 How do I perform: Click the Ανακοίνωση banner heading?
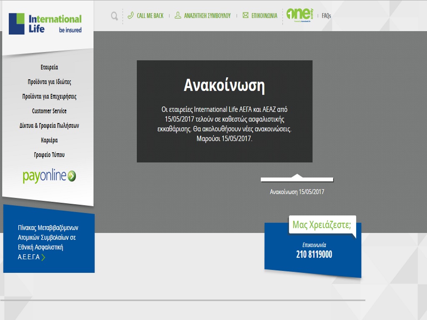tap(224, 85)
